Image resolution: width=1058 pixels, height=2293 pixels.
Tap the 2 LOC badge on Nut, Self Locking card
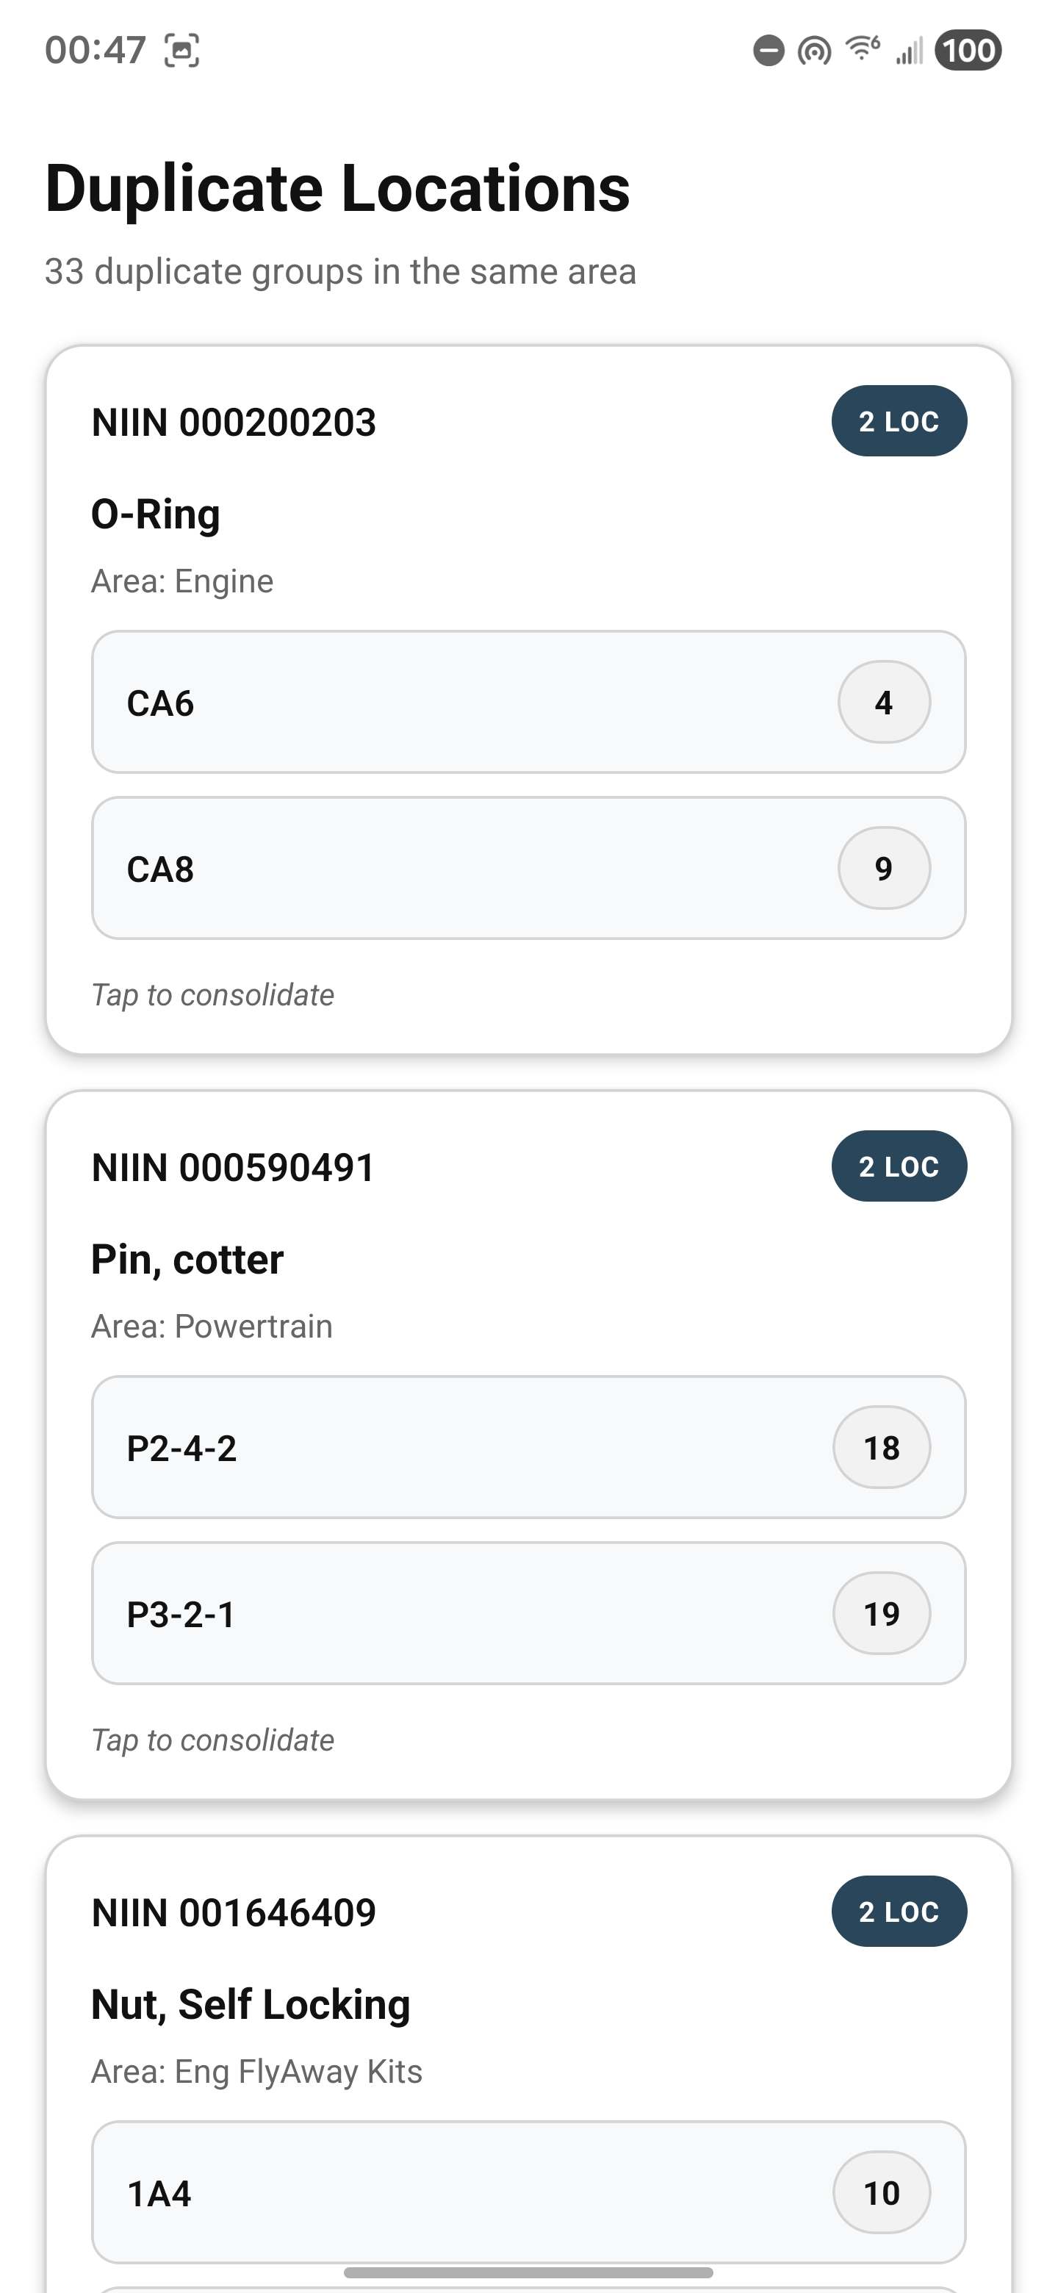click(899, 1911)
